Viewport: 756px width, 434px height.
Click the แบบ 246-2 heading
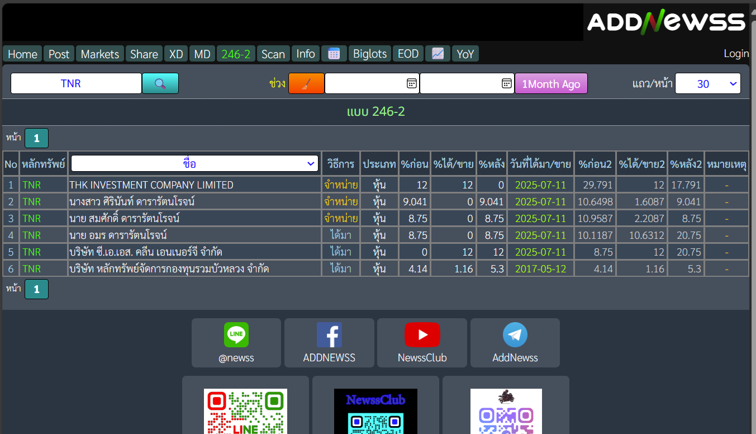tap(375, 112)
